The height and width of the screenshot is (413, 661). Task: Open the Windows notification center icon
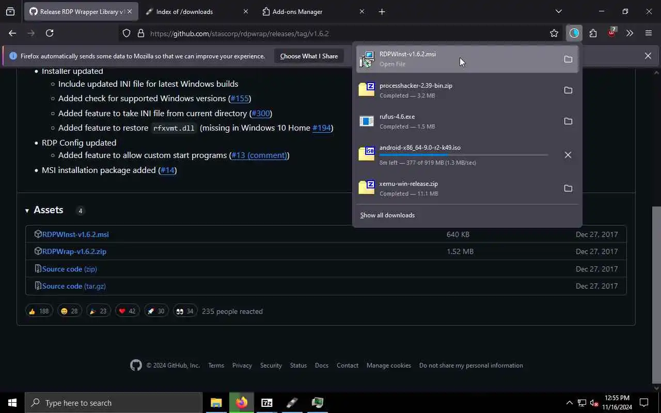[644, 403]
